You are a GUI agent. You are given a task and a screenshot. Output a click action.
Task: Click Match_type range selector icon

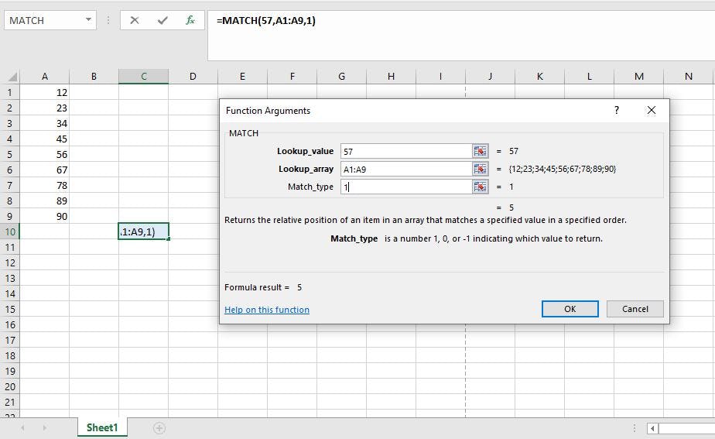(481, 187)
